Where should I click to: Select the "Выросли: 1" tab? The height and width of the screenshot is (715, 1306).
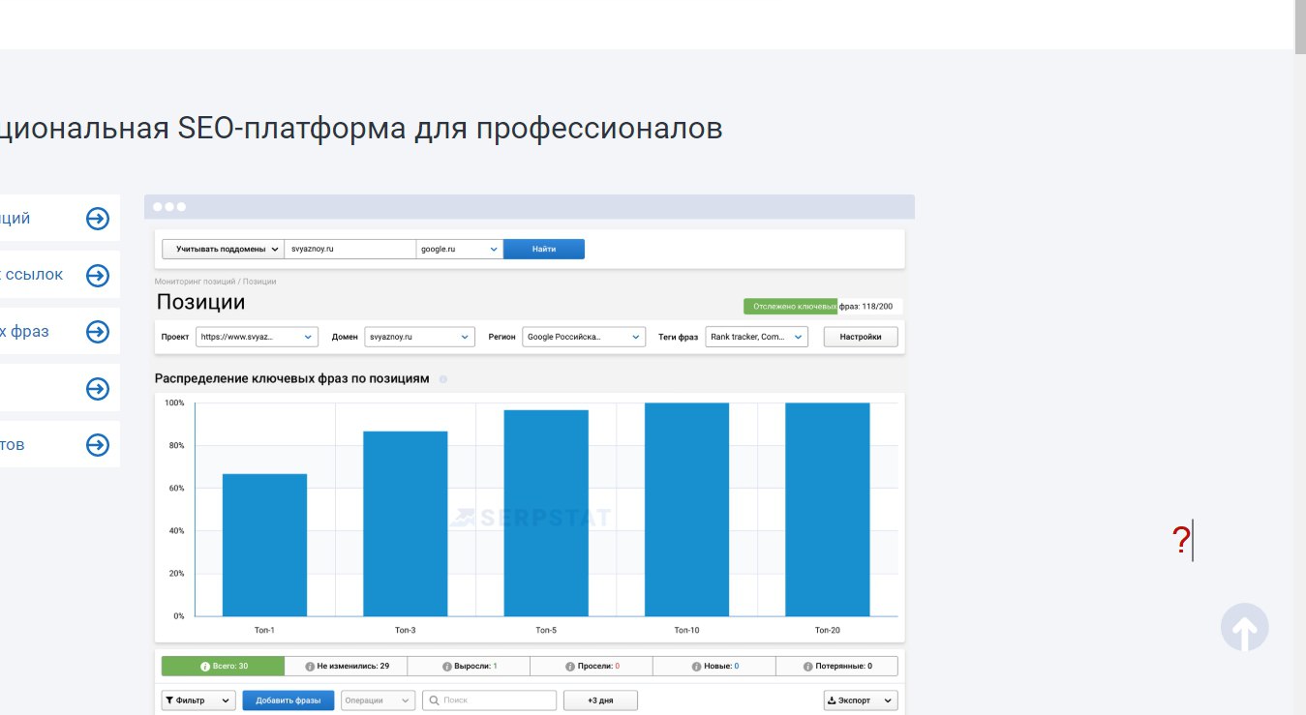469,667
